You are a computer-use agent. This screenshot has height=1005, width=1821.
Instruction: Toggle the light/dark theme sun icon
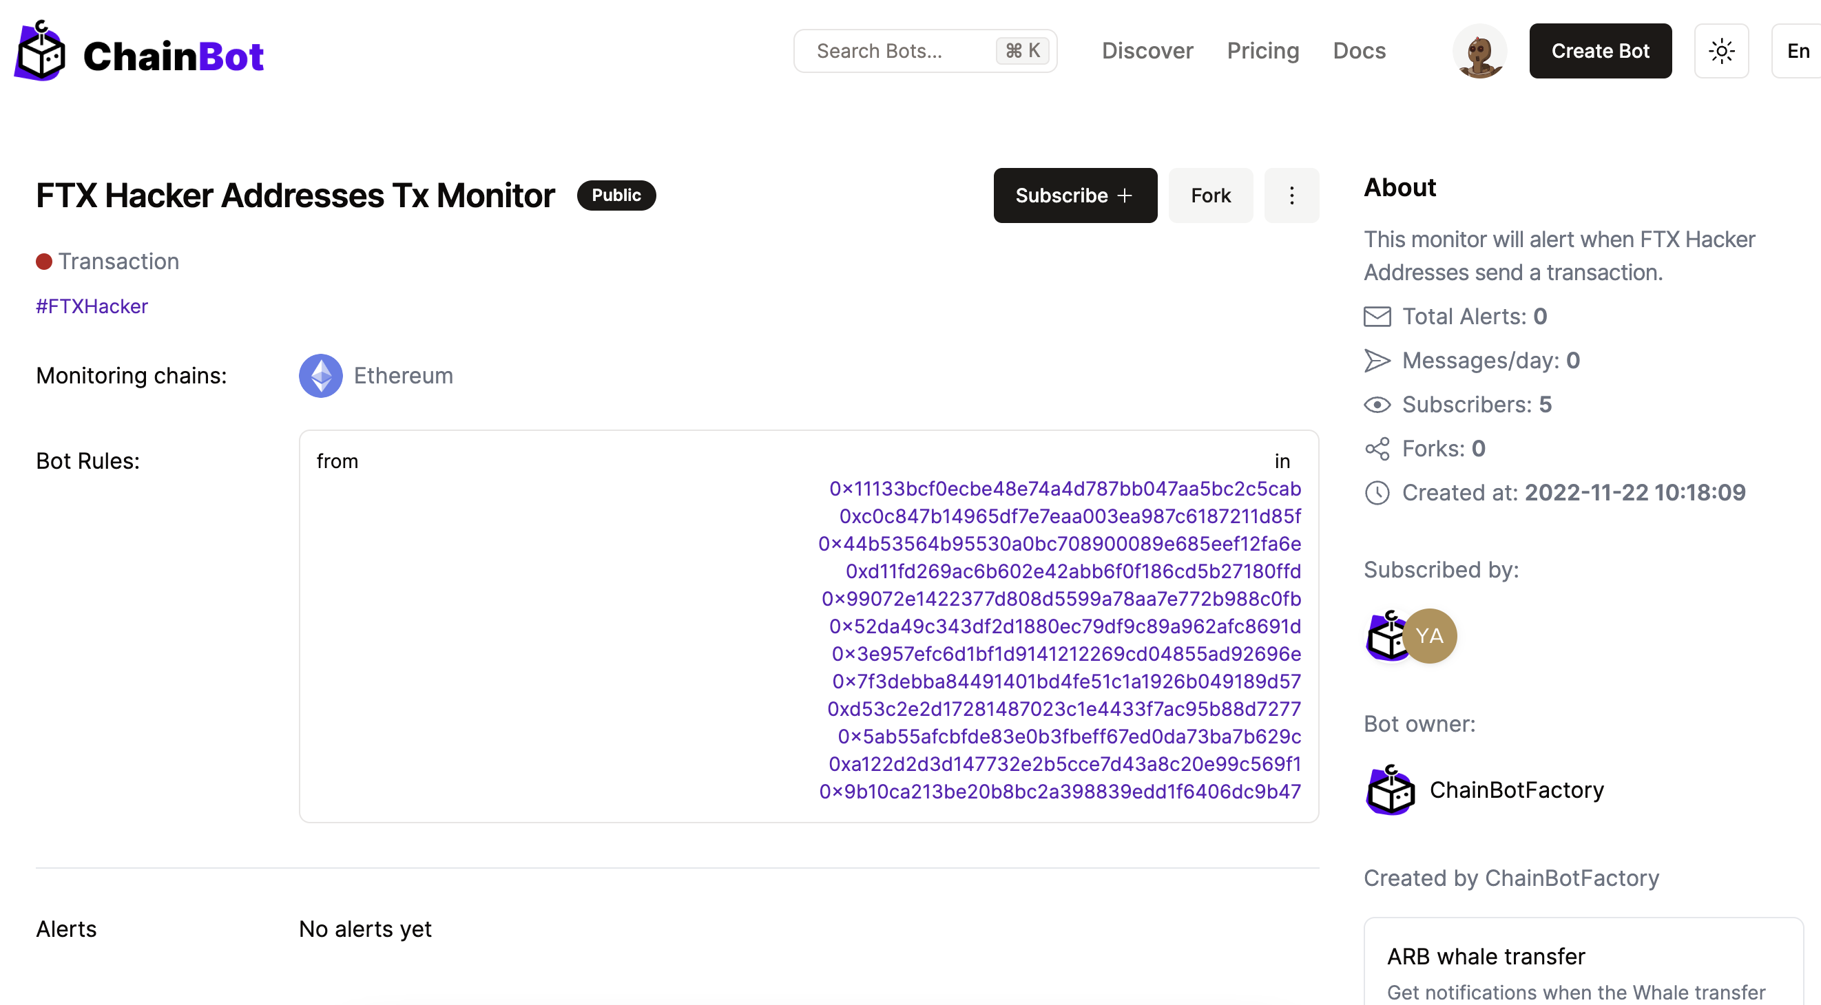pos(1720,51)
